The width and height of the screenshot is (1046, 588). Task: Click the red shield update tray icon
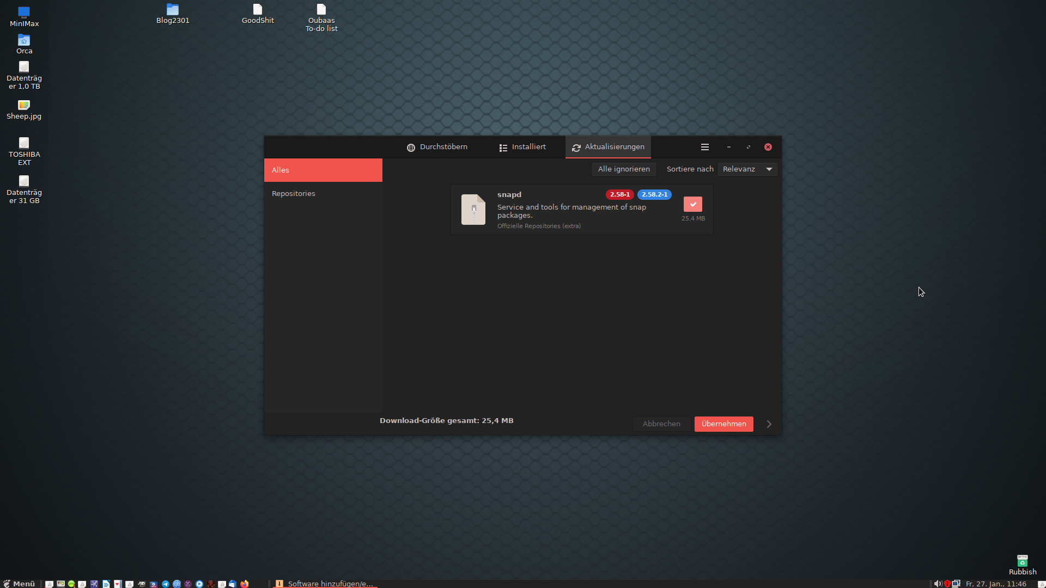(x=947, y=584)
